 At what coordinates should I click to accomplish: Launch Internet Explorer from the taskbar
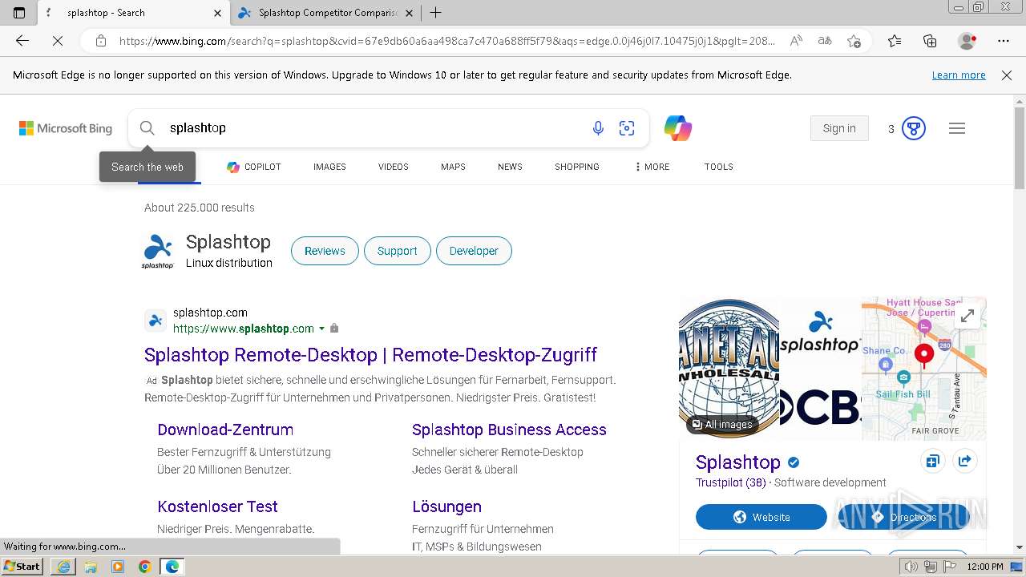click(x=63, y=567)
